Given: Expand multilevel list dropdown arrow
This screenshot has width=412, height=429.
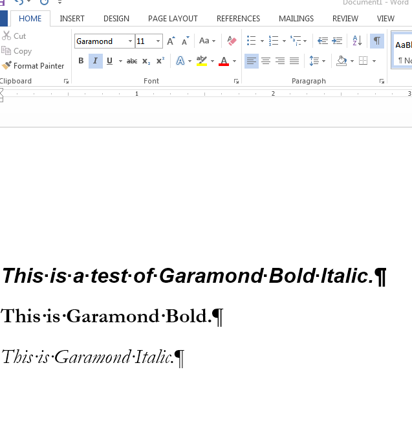Looking at the screenshot, I should coord(305,41).
